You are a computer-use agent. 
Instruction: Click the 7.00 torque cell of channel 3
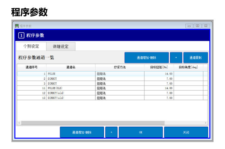pos(159,84)
